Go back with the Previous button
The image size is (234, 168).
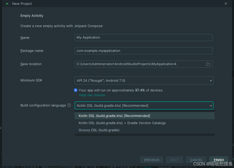(x=152, y=160)
